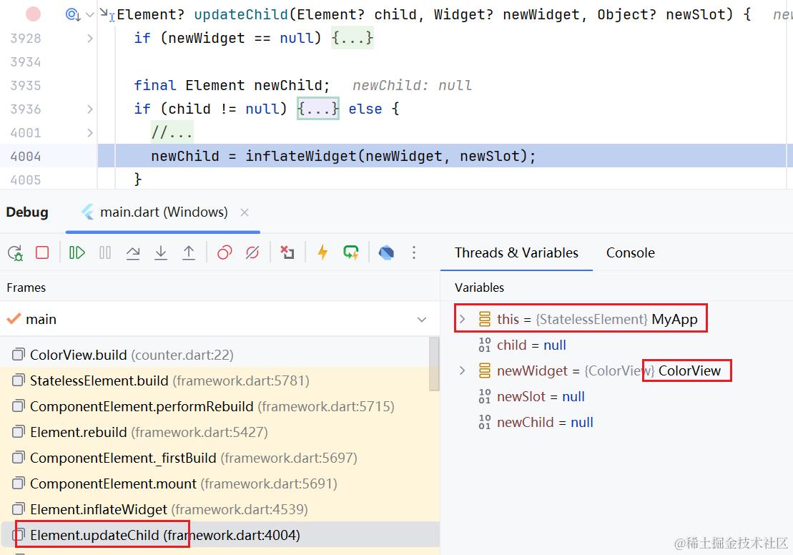Click the 'final Element newChild;' declaration
This screenshot has width=793, height=555.
(x=232, y=86)
